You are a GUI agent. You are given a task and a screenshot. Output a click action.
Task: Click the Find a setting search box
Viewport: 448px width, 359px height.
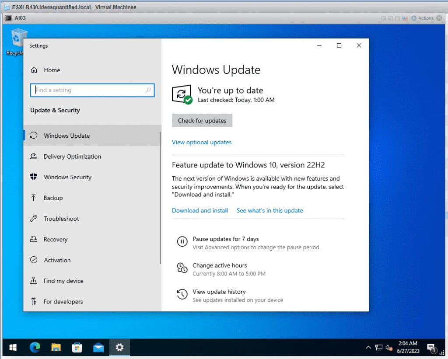pos(92,90)
